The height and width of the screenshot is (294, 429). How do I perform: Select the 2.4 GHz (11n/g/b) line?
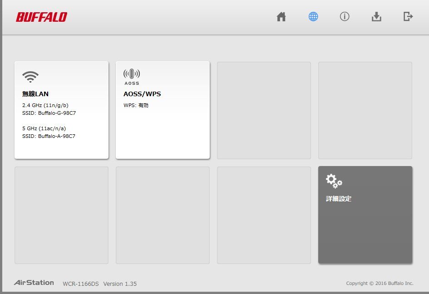pyautogui.click(x=45, y=105)
